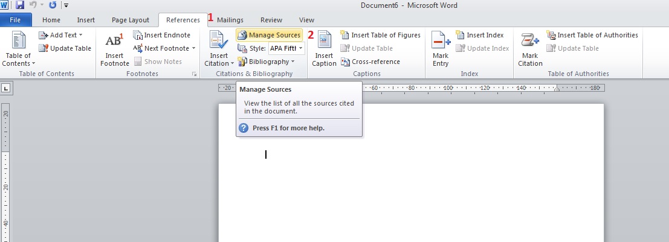
Task: Click the Mark Entry icon
Action: click(441, 40)
